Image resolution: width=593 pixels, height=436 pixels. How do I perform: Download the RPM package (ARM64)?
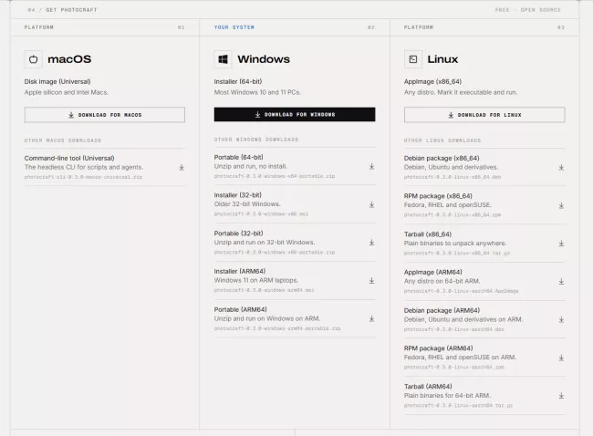(561, 358)
